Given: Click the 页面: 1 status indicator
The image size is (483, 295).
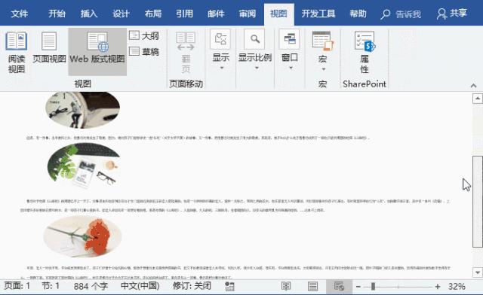Looking at the screenshot, I should 17,286.
